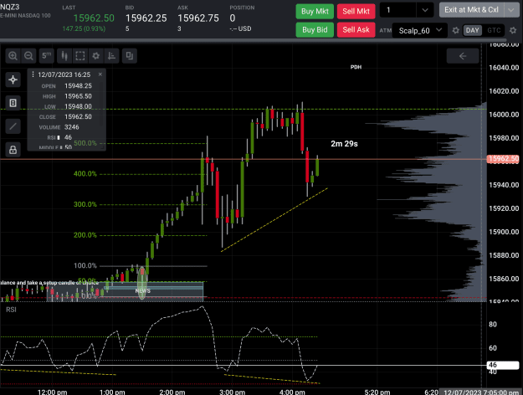523x395 pixels.
Task: Click the 12/07/2023 7:05:00 pm time label
Action: pos(481,392)
